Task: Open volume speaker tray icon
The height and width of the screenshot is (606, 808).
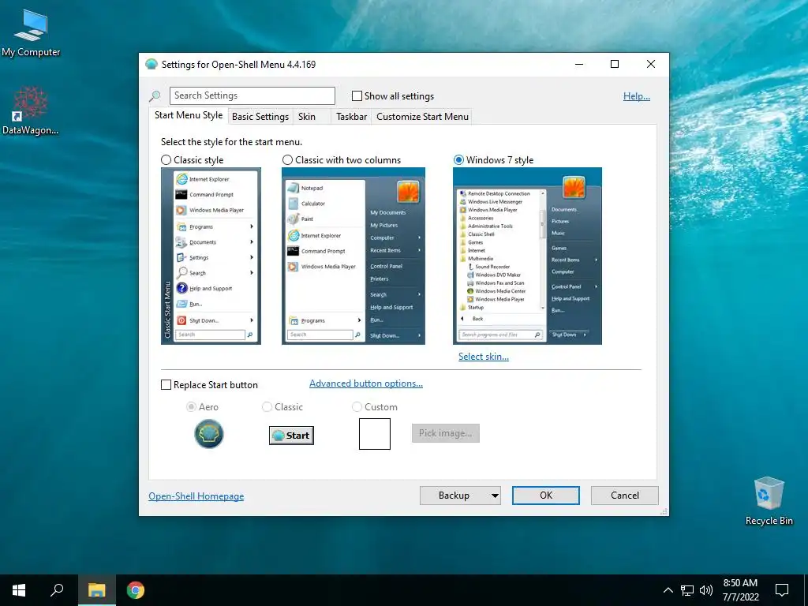Action: click(706, 590)
